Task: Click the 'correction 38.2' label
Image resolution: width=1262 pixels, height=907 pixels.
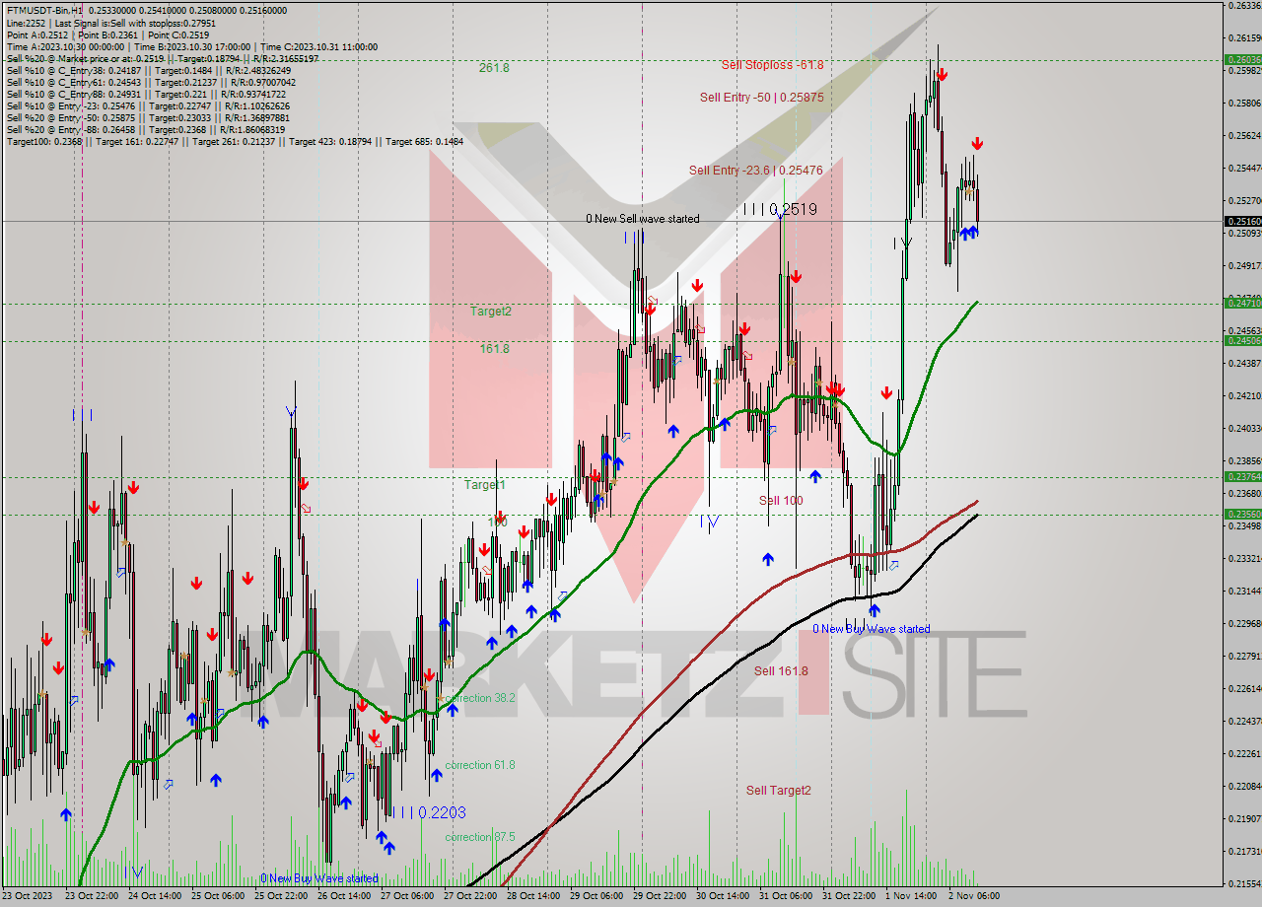Action: tap(480, 698)
